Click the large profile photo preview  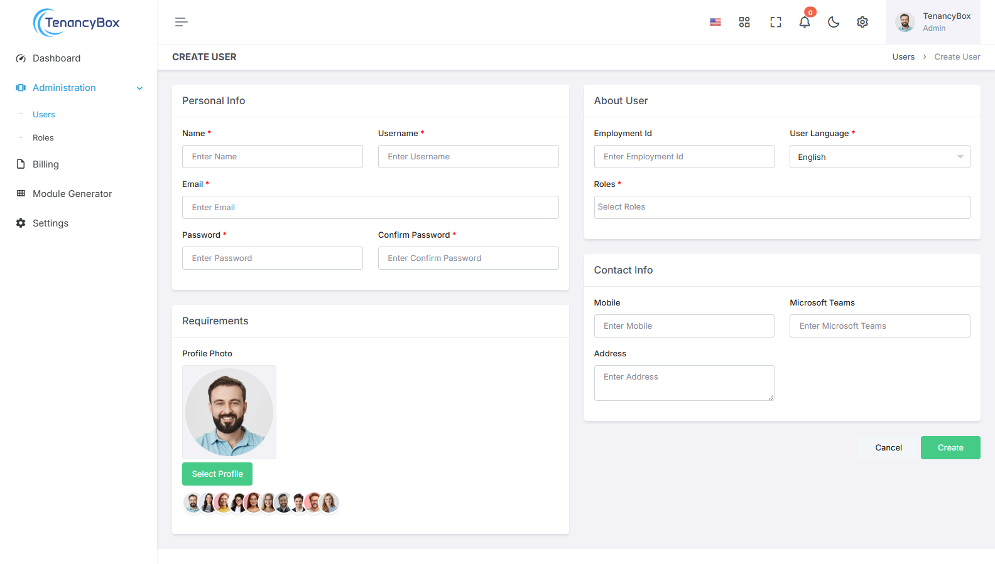(x=229, y=412)
